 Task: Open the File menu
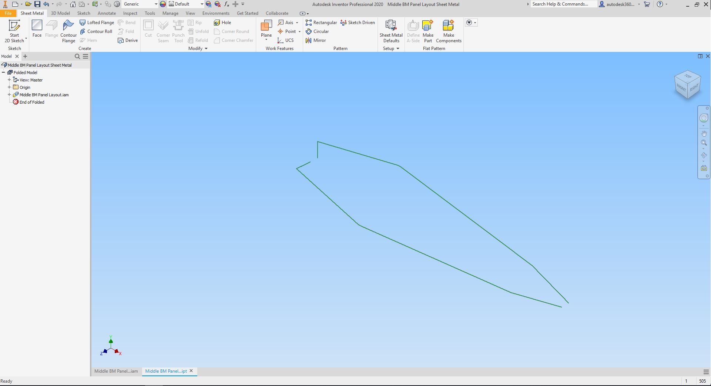click(x=8, y=13)
